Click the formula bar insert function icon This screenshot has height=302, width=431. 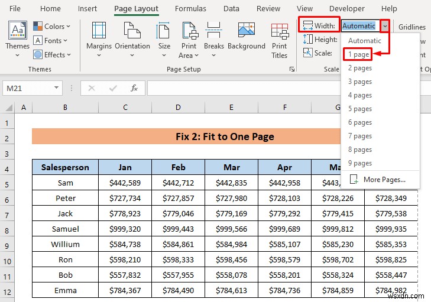134,88
